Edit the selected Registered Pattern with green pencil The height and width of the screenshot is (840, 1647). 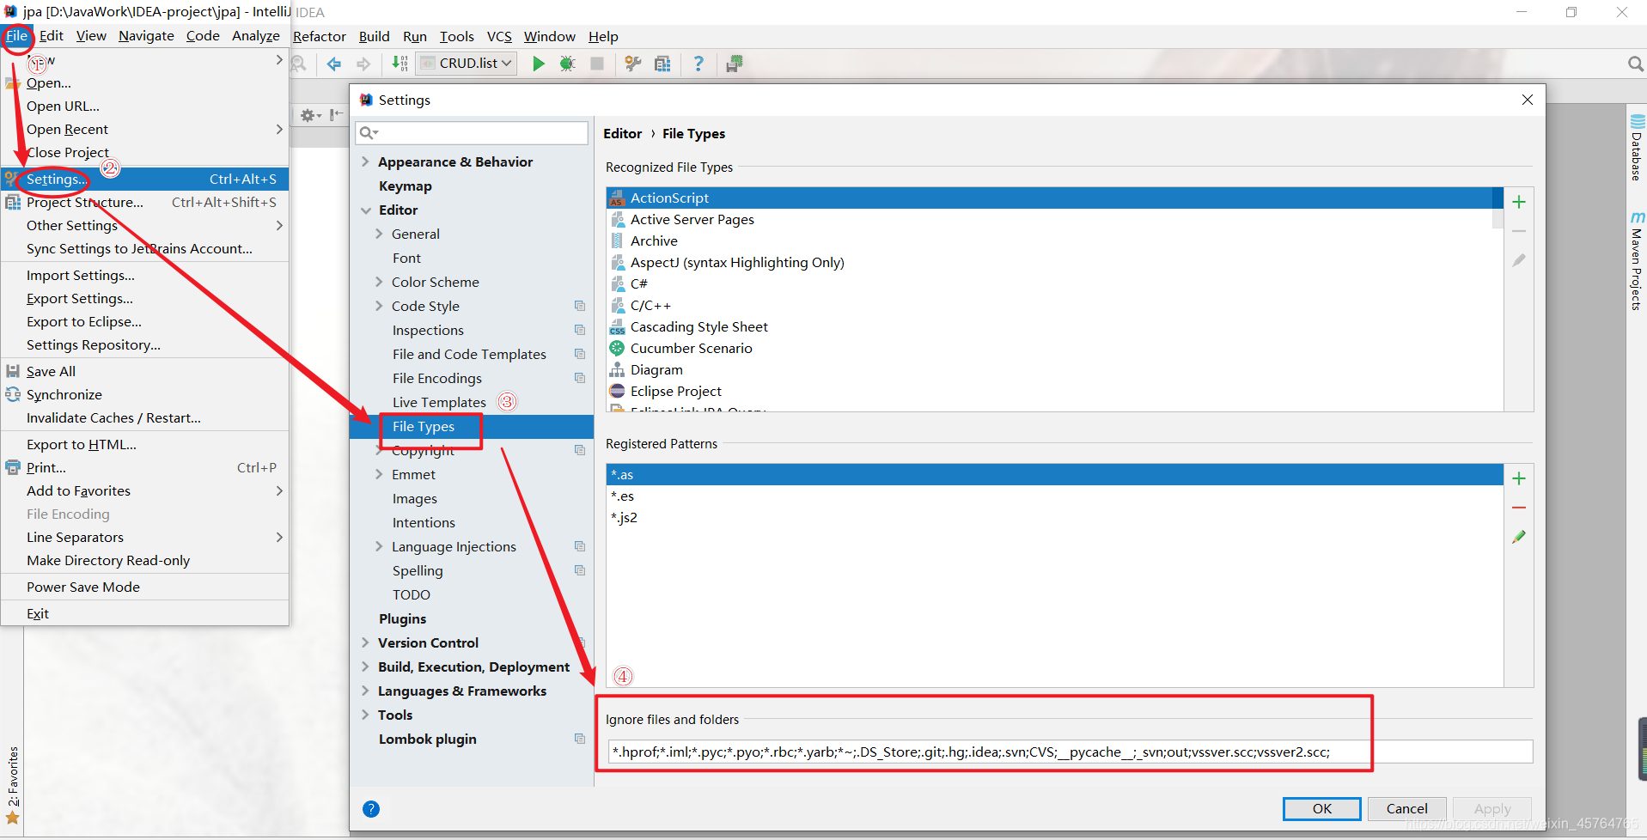1519,537
